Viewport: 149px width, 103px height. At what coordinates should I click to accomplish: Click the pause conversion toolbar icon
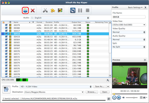tap(80, 10)
